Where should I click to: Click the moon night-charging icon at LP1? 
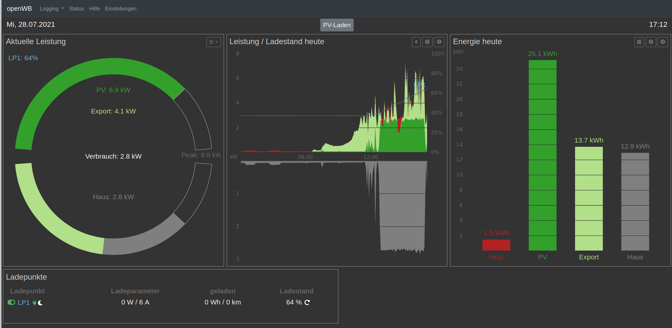click(x=40, y=303)
